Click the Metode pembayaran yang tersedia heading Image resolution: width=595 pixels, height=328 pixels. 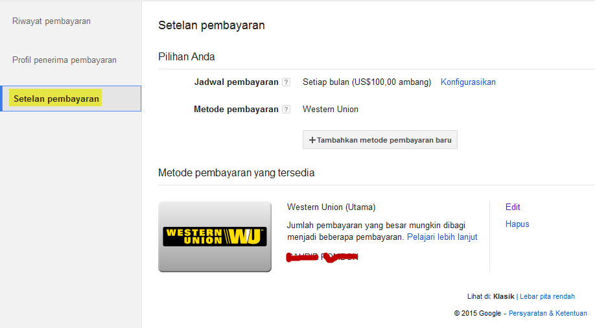tap(237, 172)
